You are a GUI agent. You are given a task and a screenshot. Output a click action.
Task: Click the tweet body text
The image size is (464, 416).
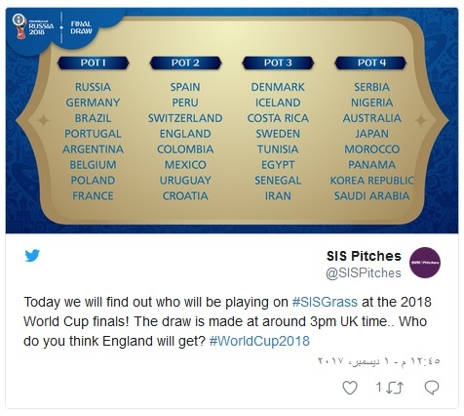(227, 321)
